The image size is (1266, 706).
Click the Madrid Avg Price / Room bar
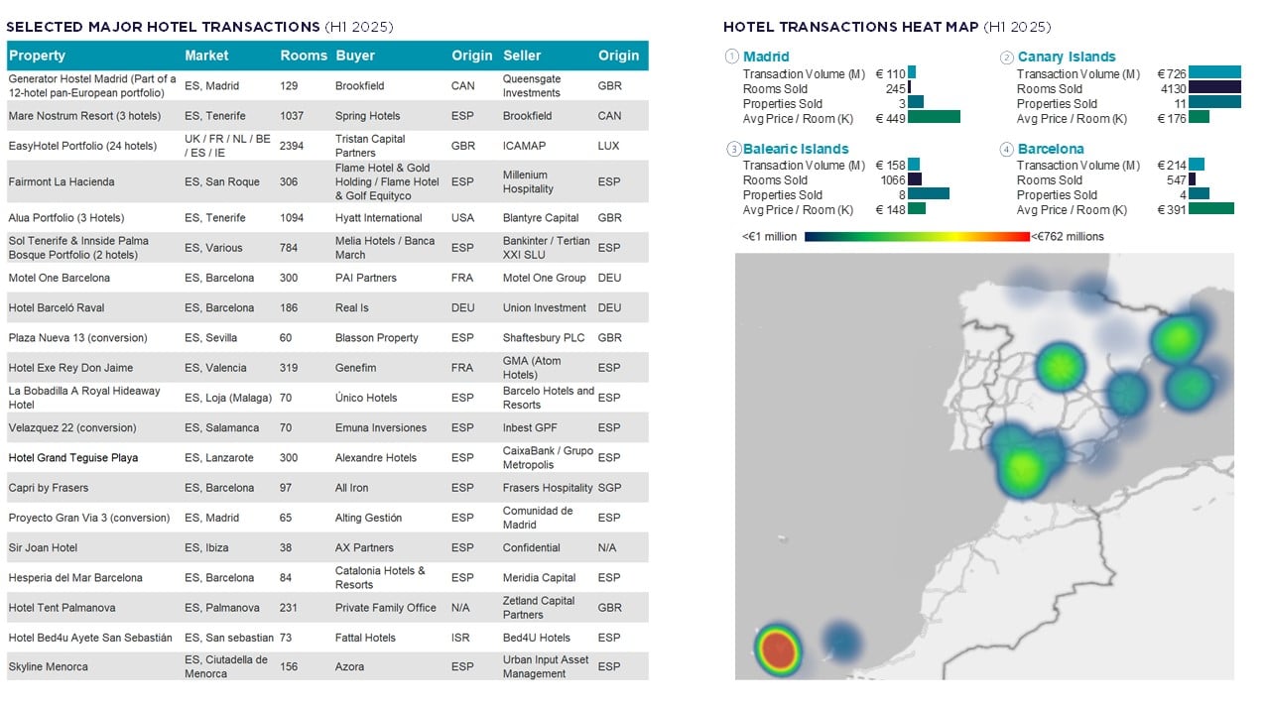click(934, 117)
